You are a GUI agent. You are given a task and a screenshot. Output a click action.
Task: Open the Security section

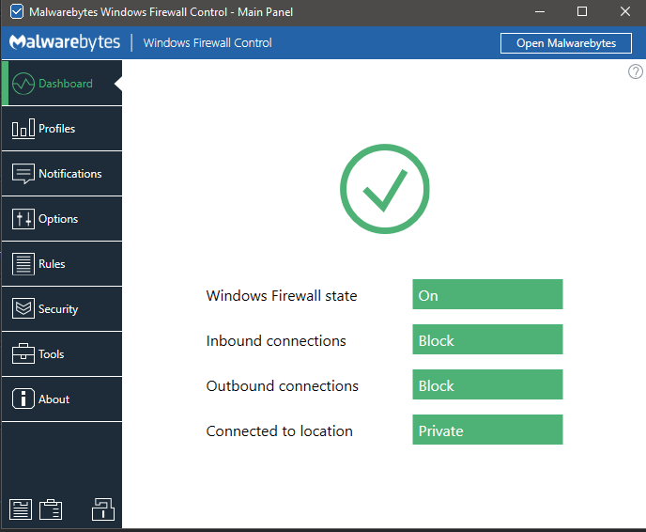(62, 309)
